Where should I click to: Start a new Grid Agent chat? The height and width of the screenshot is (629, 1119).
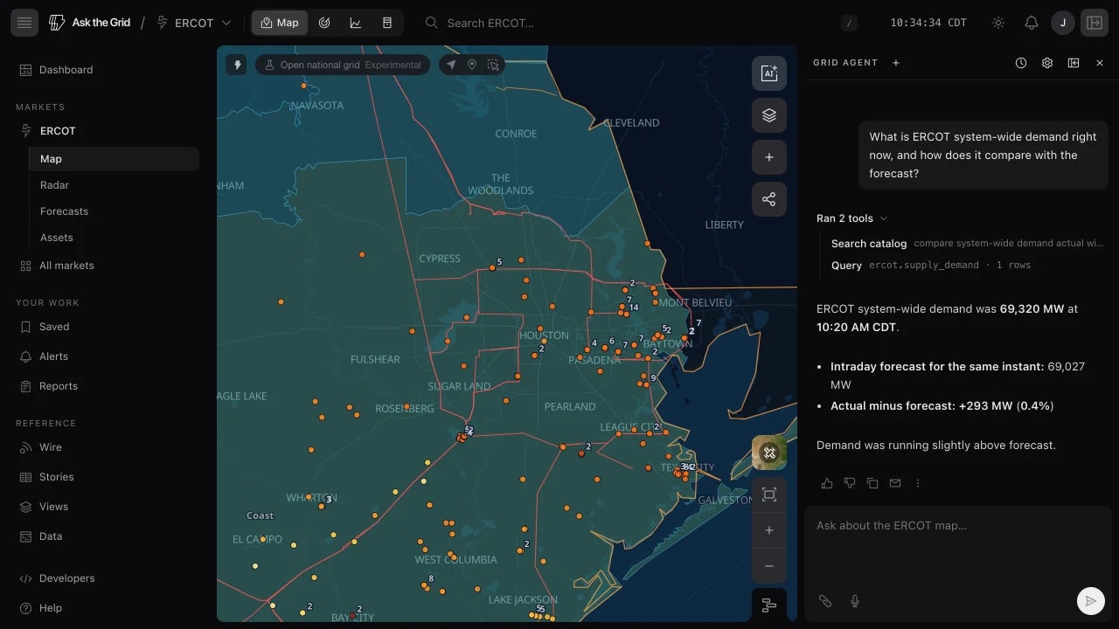[x=896, y=63]
